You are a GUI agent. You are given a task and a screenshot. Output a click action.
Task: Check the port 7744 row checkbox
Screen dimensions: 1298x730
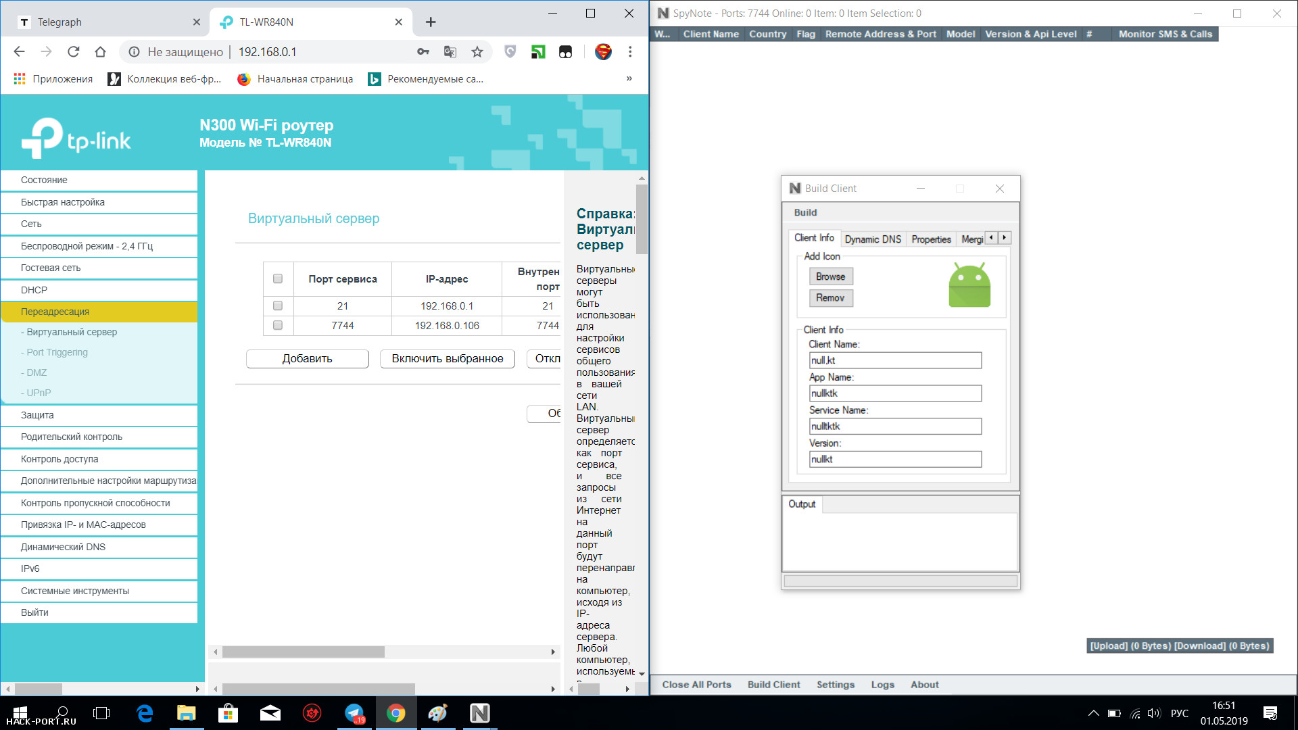pos(278,325)
